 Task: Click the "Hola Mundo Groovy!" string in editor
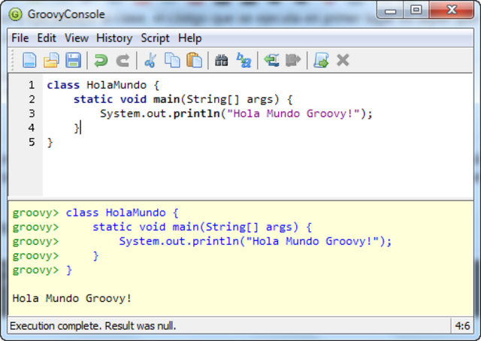[x=293, y=113]
